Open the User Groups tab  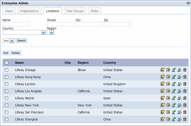(x=75, y=11)
